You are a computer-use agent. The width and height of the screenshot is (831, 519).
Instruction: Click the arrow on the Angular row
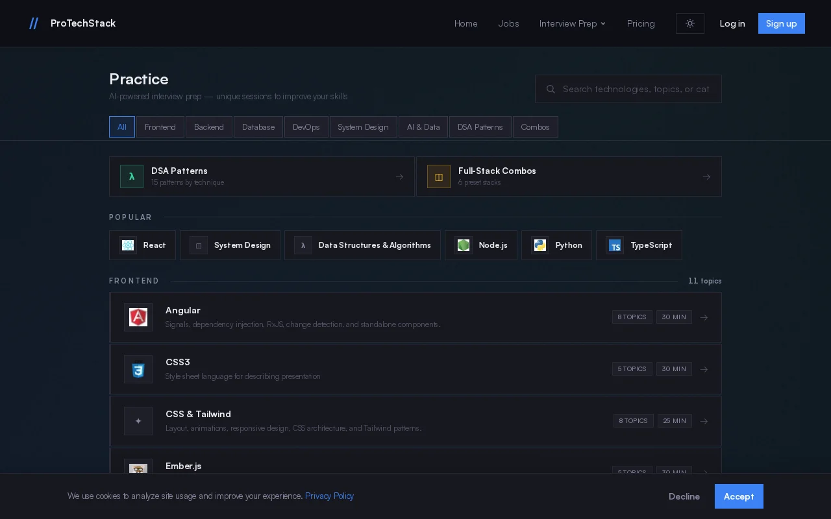click(x=704, y=317)
